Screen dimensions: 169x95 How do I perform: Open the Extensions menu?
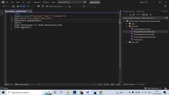pyautogui.click(x=37, y=2)
